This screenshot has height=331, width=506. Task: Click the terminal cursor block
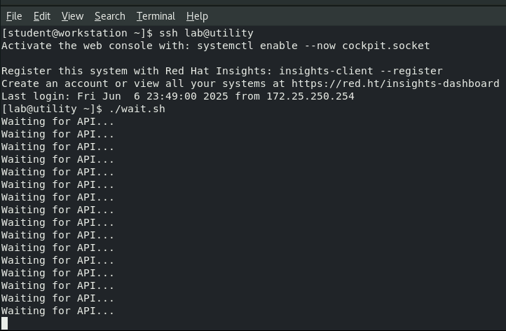point(5,323)
